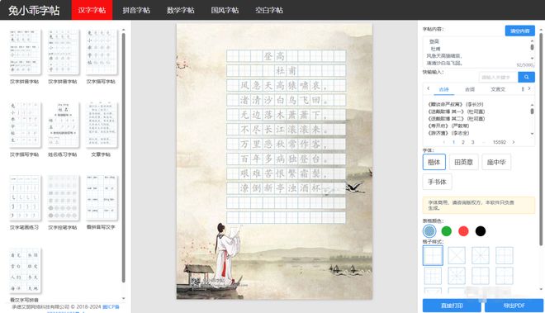This screenshot has height=313, width=545.
Task: Select the plain 田字格 grid style
Action: pos(433,256)
